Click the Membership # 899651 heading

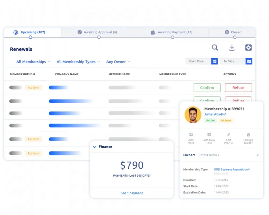click(224, 109)
